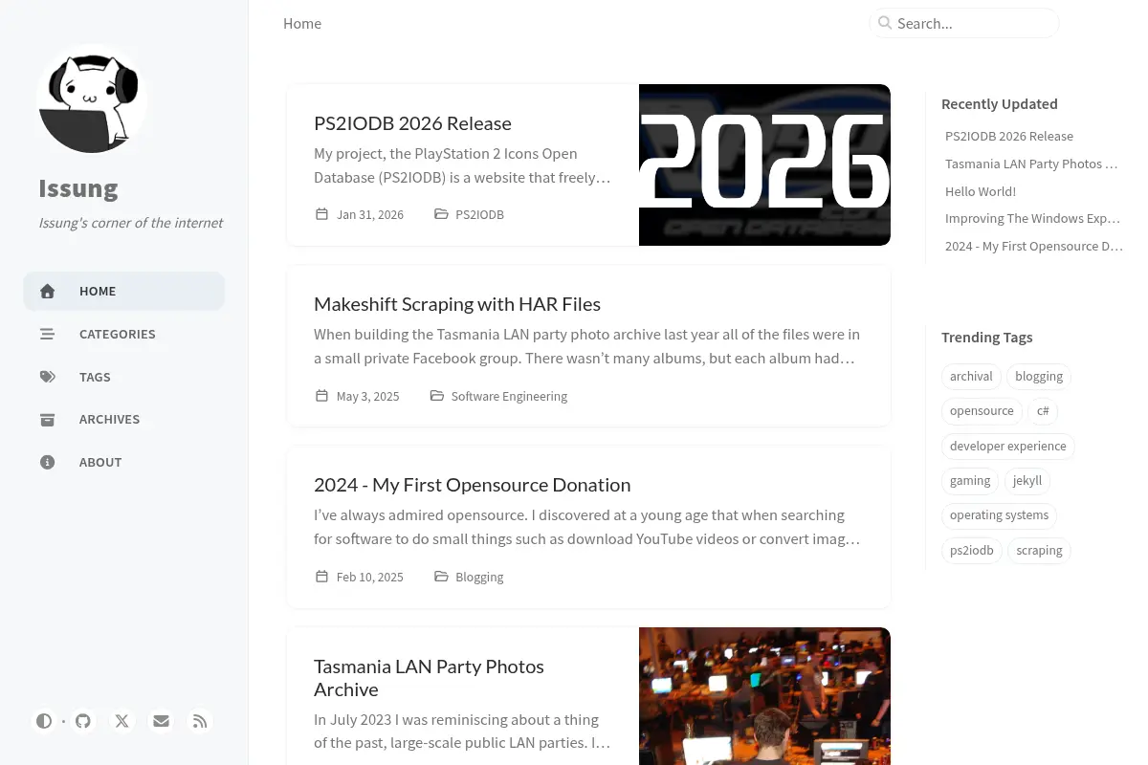The height and width of the screenshot is (765, 1148).
Task: Open the GitHub profile icon
Action: coord(83,721)
